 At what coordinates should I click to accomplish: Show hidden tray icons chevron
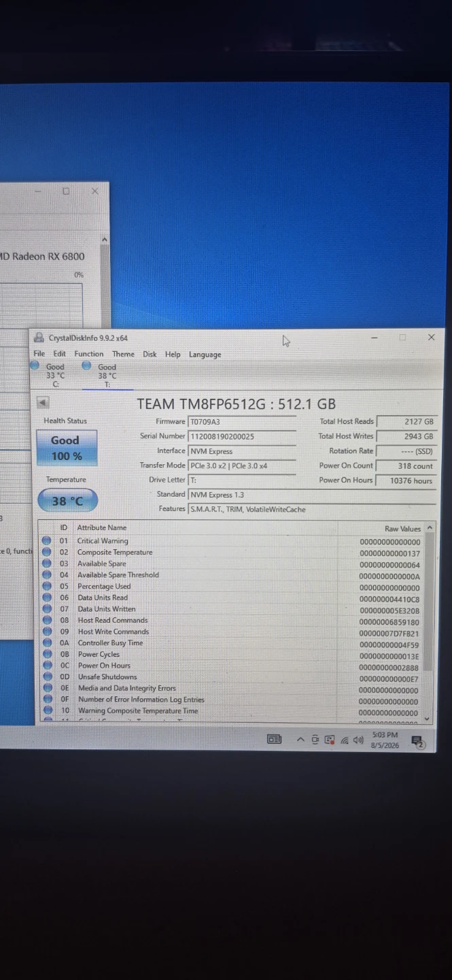[300, 740]
